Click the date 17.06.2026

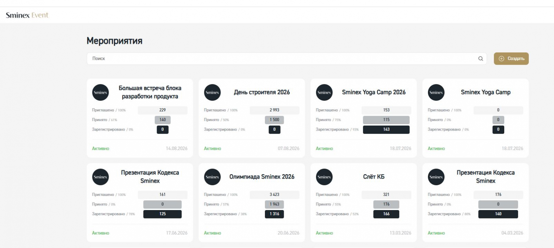(177, 233)
